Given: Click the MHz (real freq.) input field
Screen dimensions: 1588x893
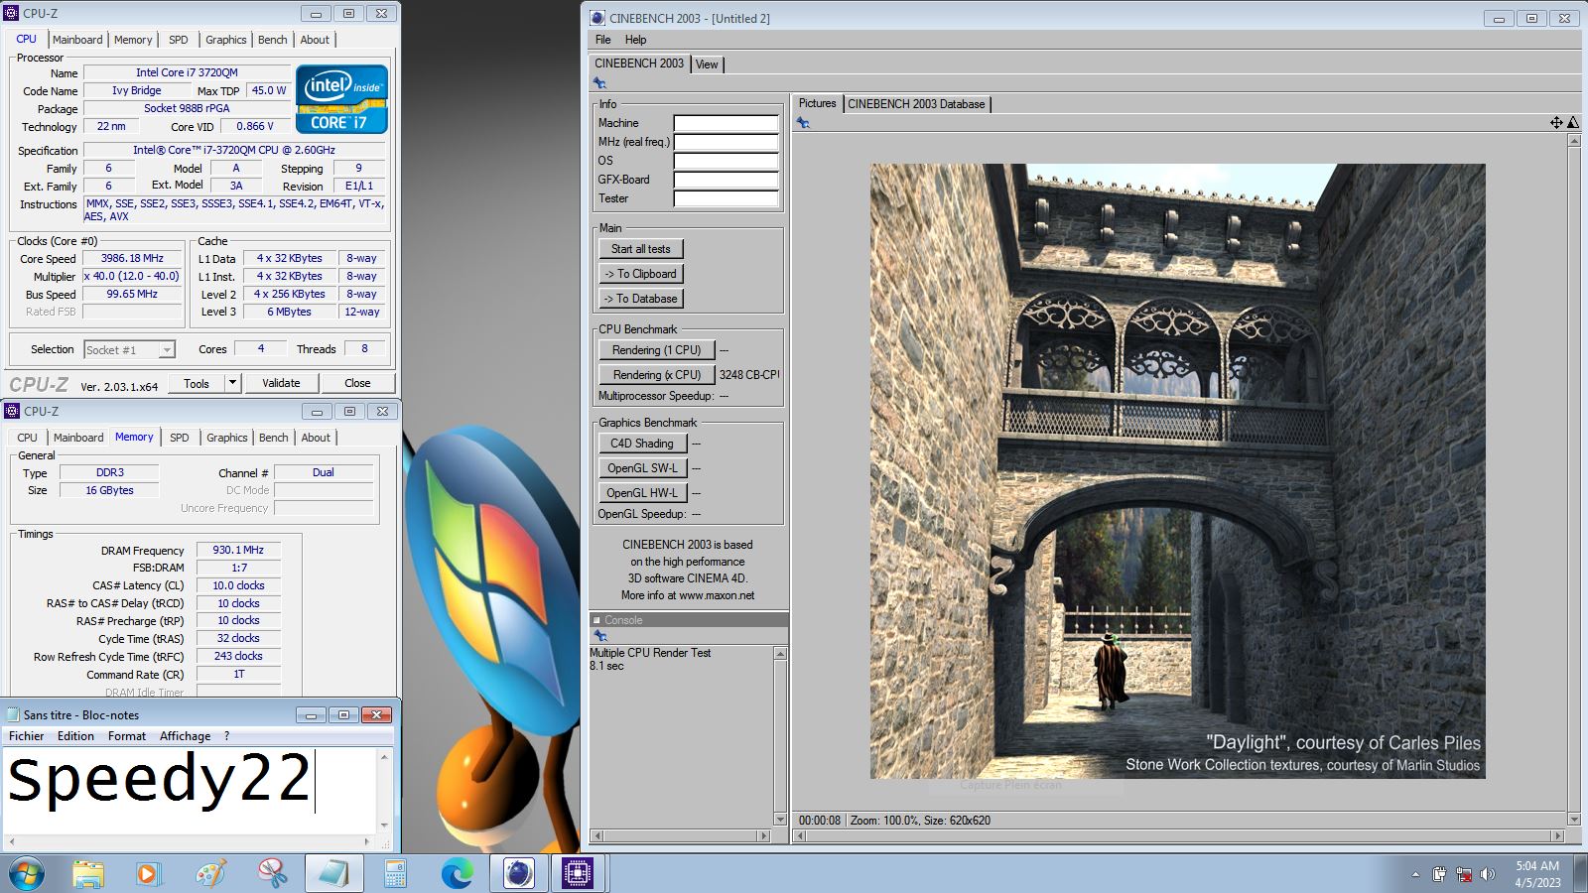Looking at the screenshot, I should [726, 142].
